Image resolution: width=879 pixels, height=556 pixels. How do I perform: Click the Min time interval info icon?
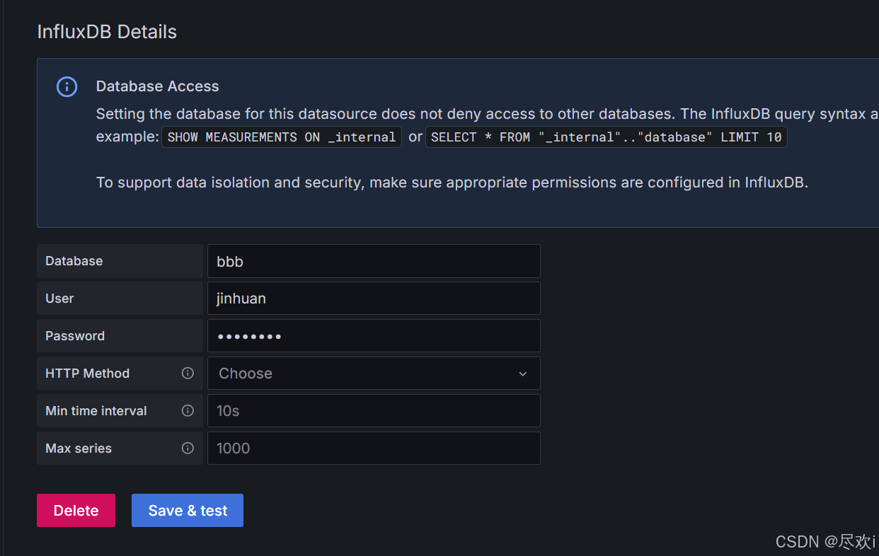point(188,410)
